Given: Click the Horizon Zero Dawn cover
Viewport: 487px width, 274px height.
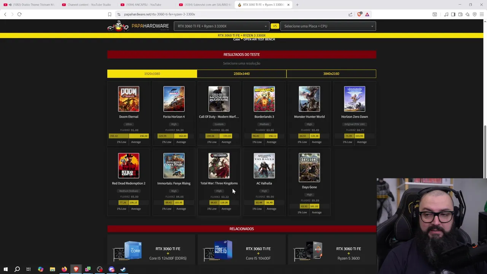Looking at the screenshot, I should tap(355, 99).
